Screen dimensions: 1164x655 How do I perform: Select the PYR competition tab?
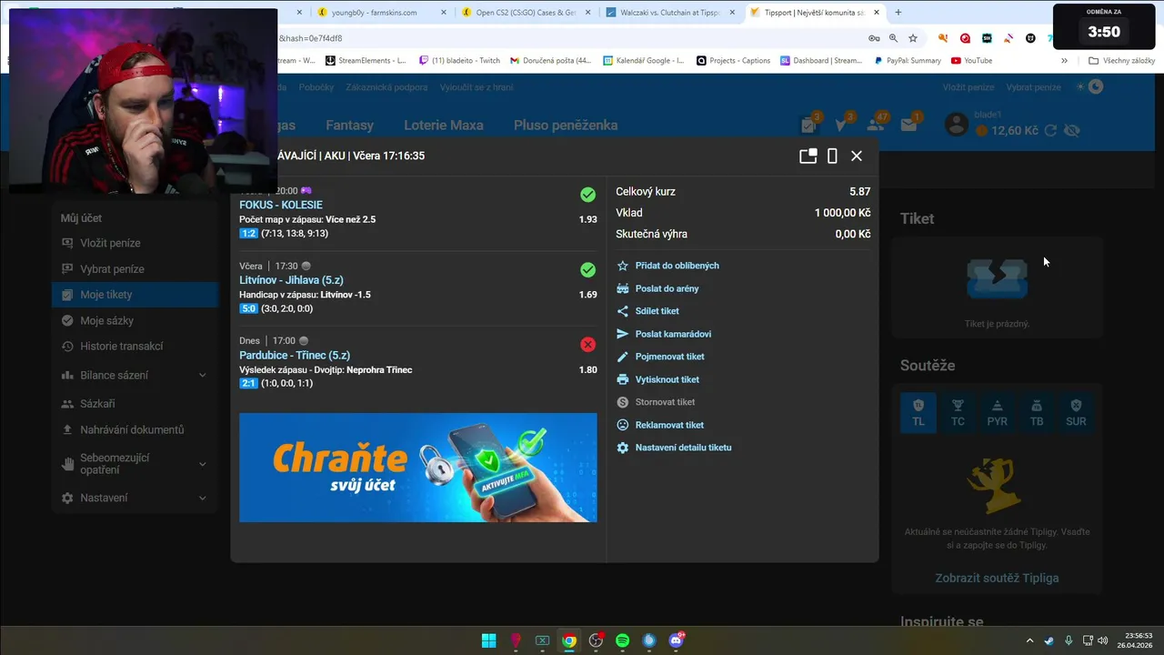pos(998,412)
